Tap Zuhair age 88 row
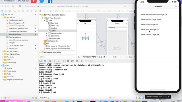 click(x=158, y=35)
